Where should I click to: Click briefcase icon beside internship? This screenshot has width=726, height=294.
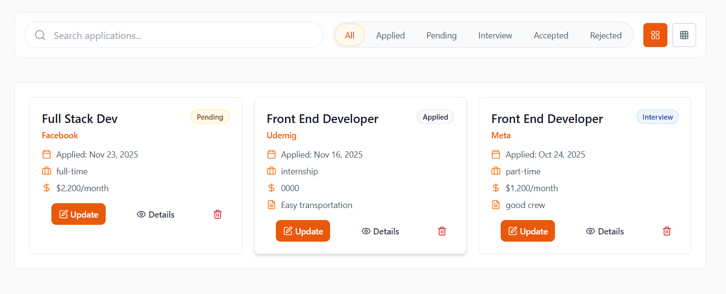271,171
